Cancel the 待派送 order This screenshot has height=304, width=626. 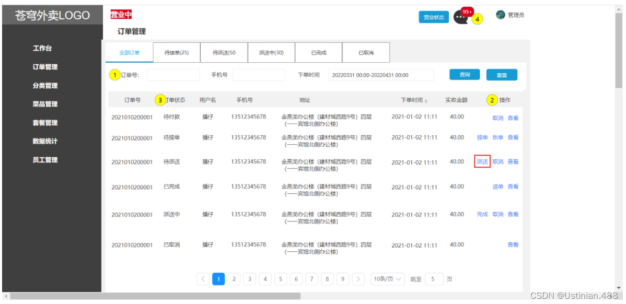click(x=498, y=161)
